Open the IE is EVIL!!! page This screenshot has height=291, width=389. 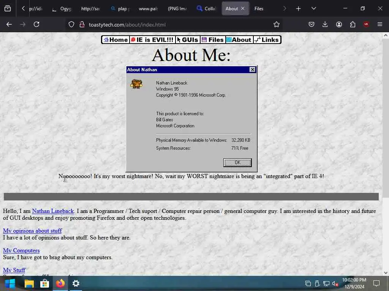152,39
